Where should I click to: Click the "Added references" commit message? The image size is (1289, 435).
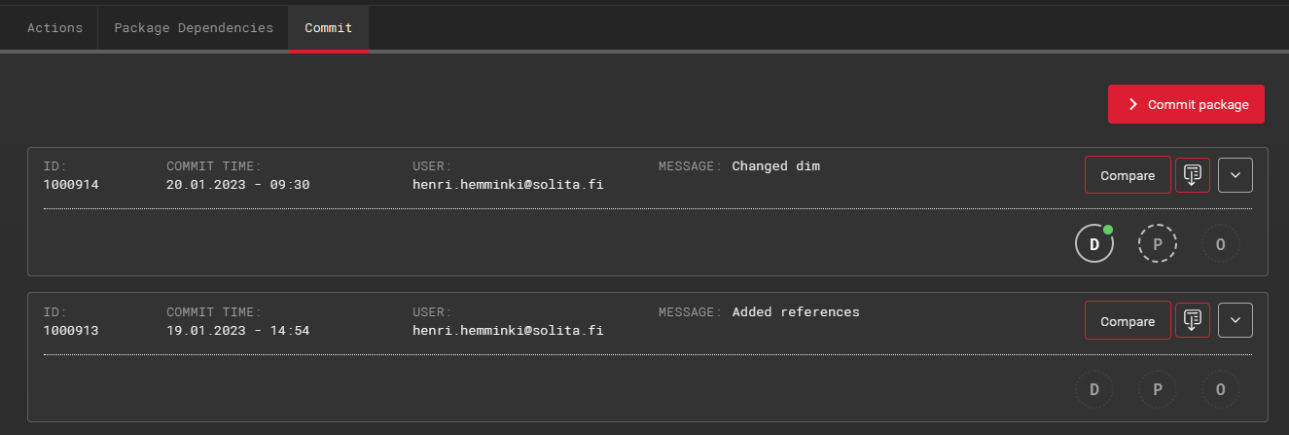coord(795,312)
